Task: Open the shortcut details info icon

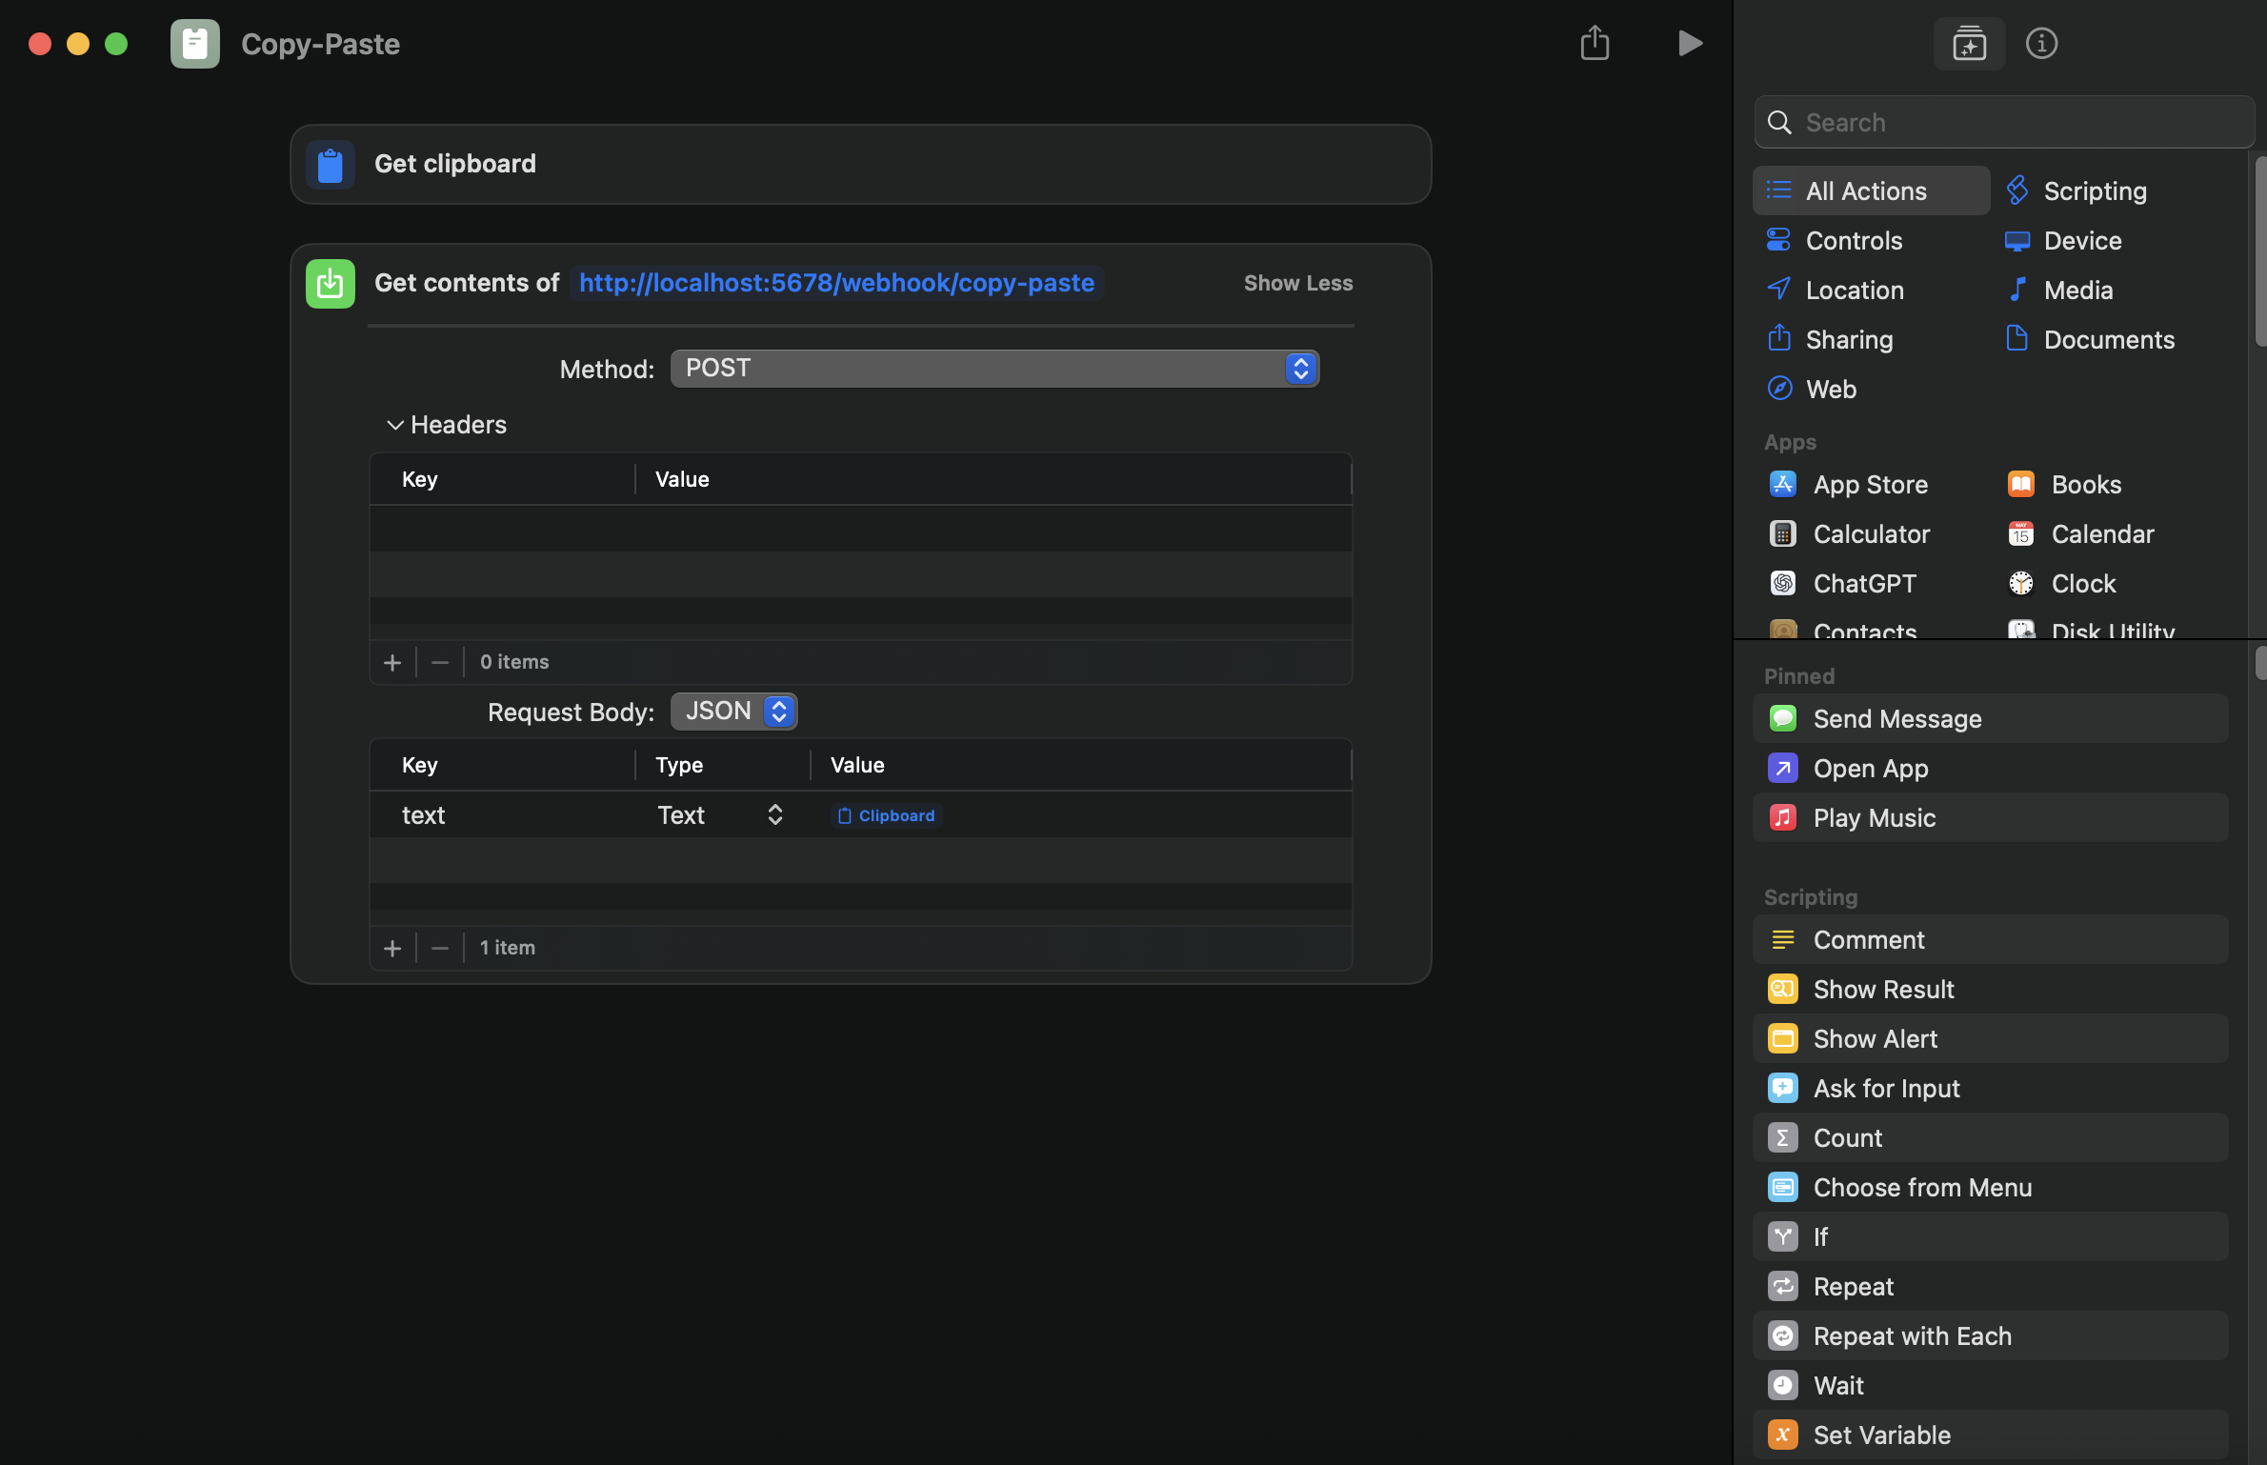Action: 2041,44
